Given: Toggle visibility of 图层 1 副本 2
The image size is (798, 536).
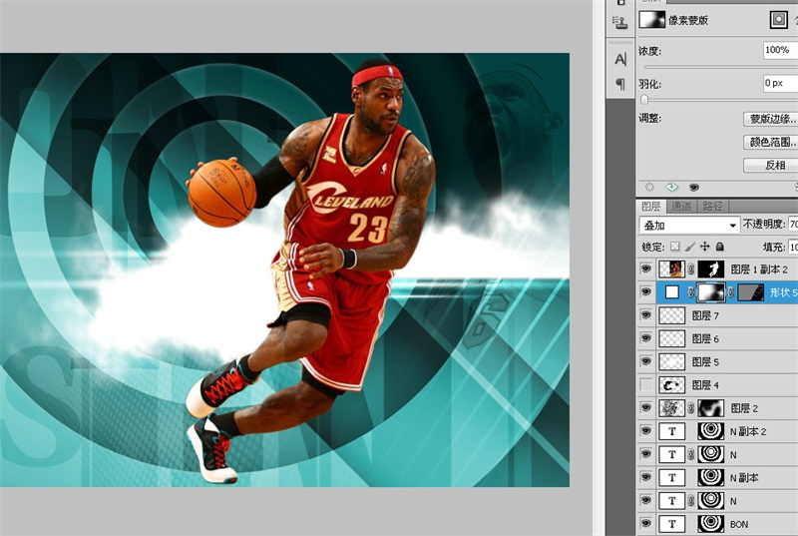Looking at the screenshot, I should 645,269.
